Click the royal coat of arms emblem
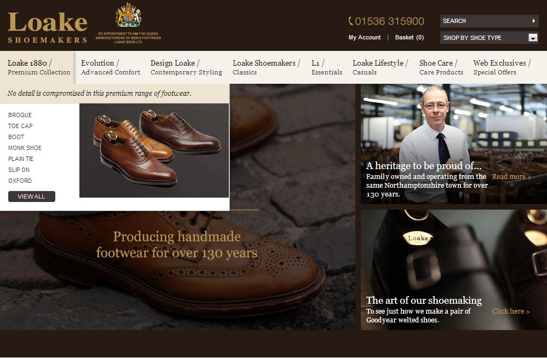 click(x=128, y=15)
